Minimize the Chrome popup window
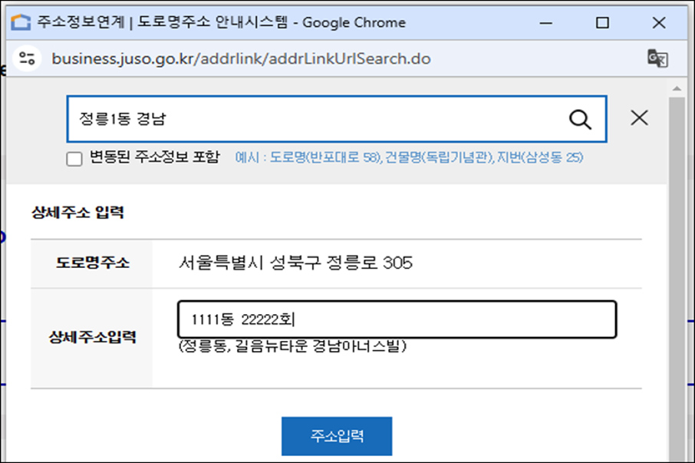Screen dimensions: 695x463 point(547,22)
